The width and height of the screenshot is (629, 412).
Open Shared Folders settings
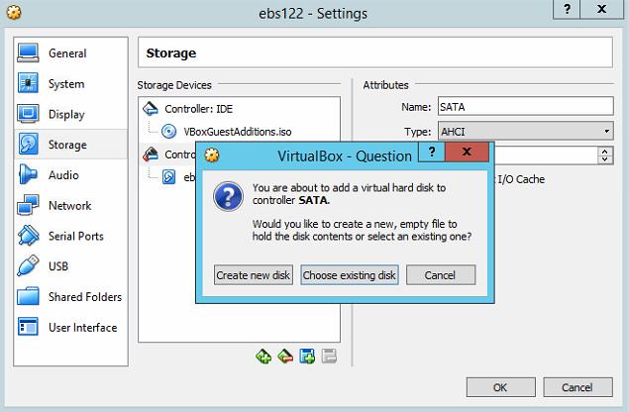point(84,297)
